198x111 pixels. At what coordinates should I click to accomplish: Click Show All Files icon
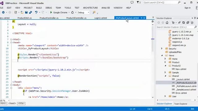pos(192,23)
